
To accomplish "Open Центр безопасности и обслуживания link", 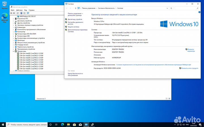I will 75,75.
